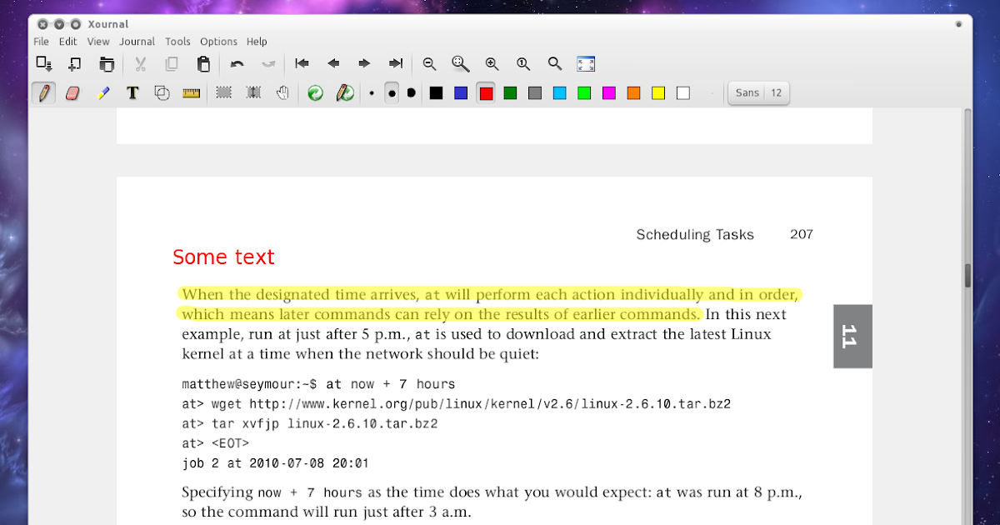This screenshot has width=1000, height=525.
Task: Pick the gray color swatch
Action: [x=535, y=93]
